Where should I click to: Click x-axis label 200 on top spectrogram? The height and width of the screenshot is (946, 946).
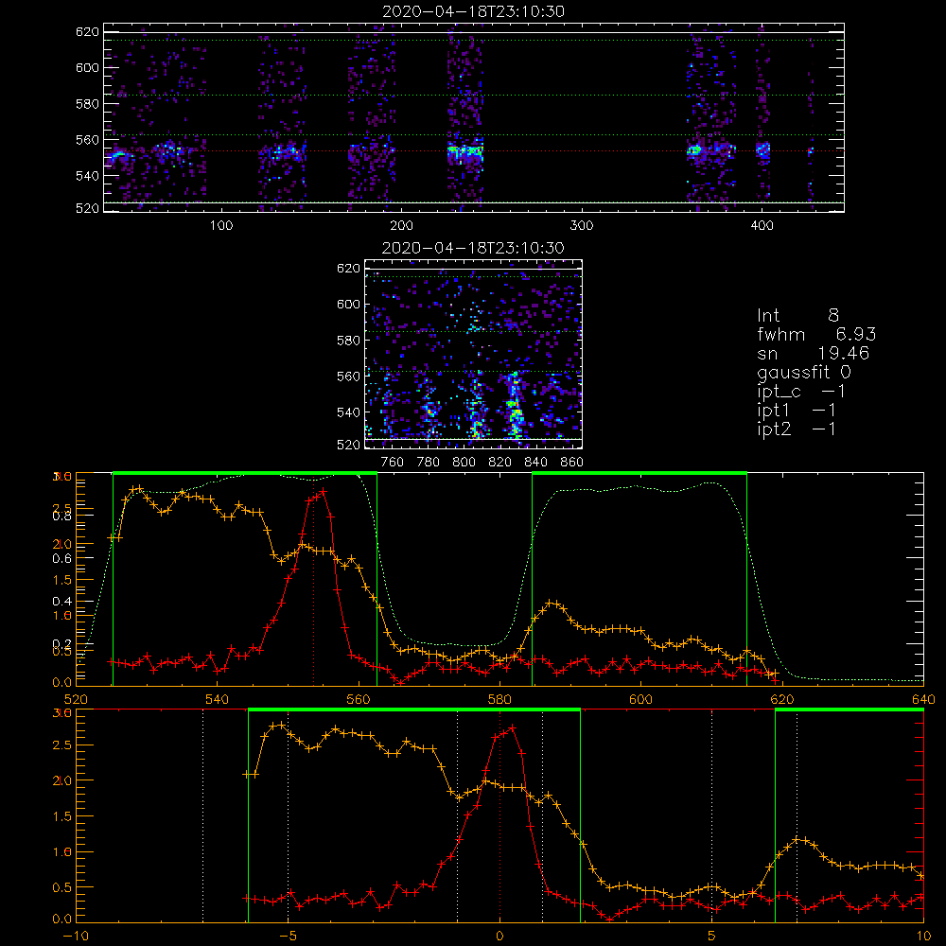tap(401, 226)
